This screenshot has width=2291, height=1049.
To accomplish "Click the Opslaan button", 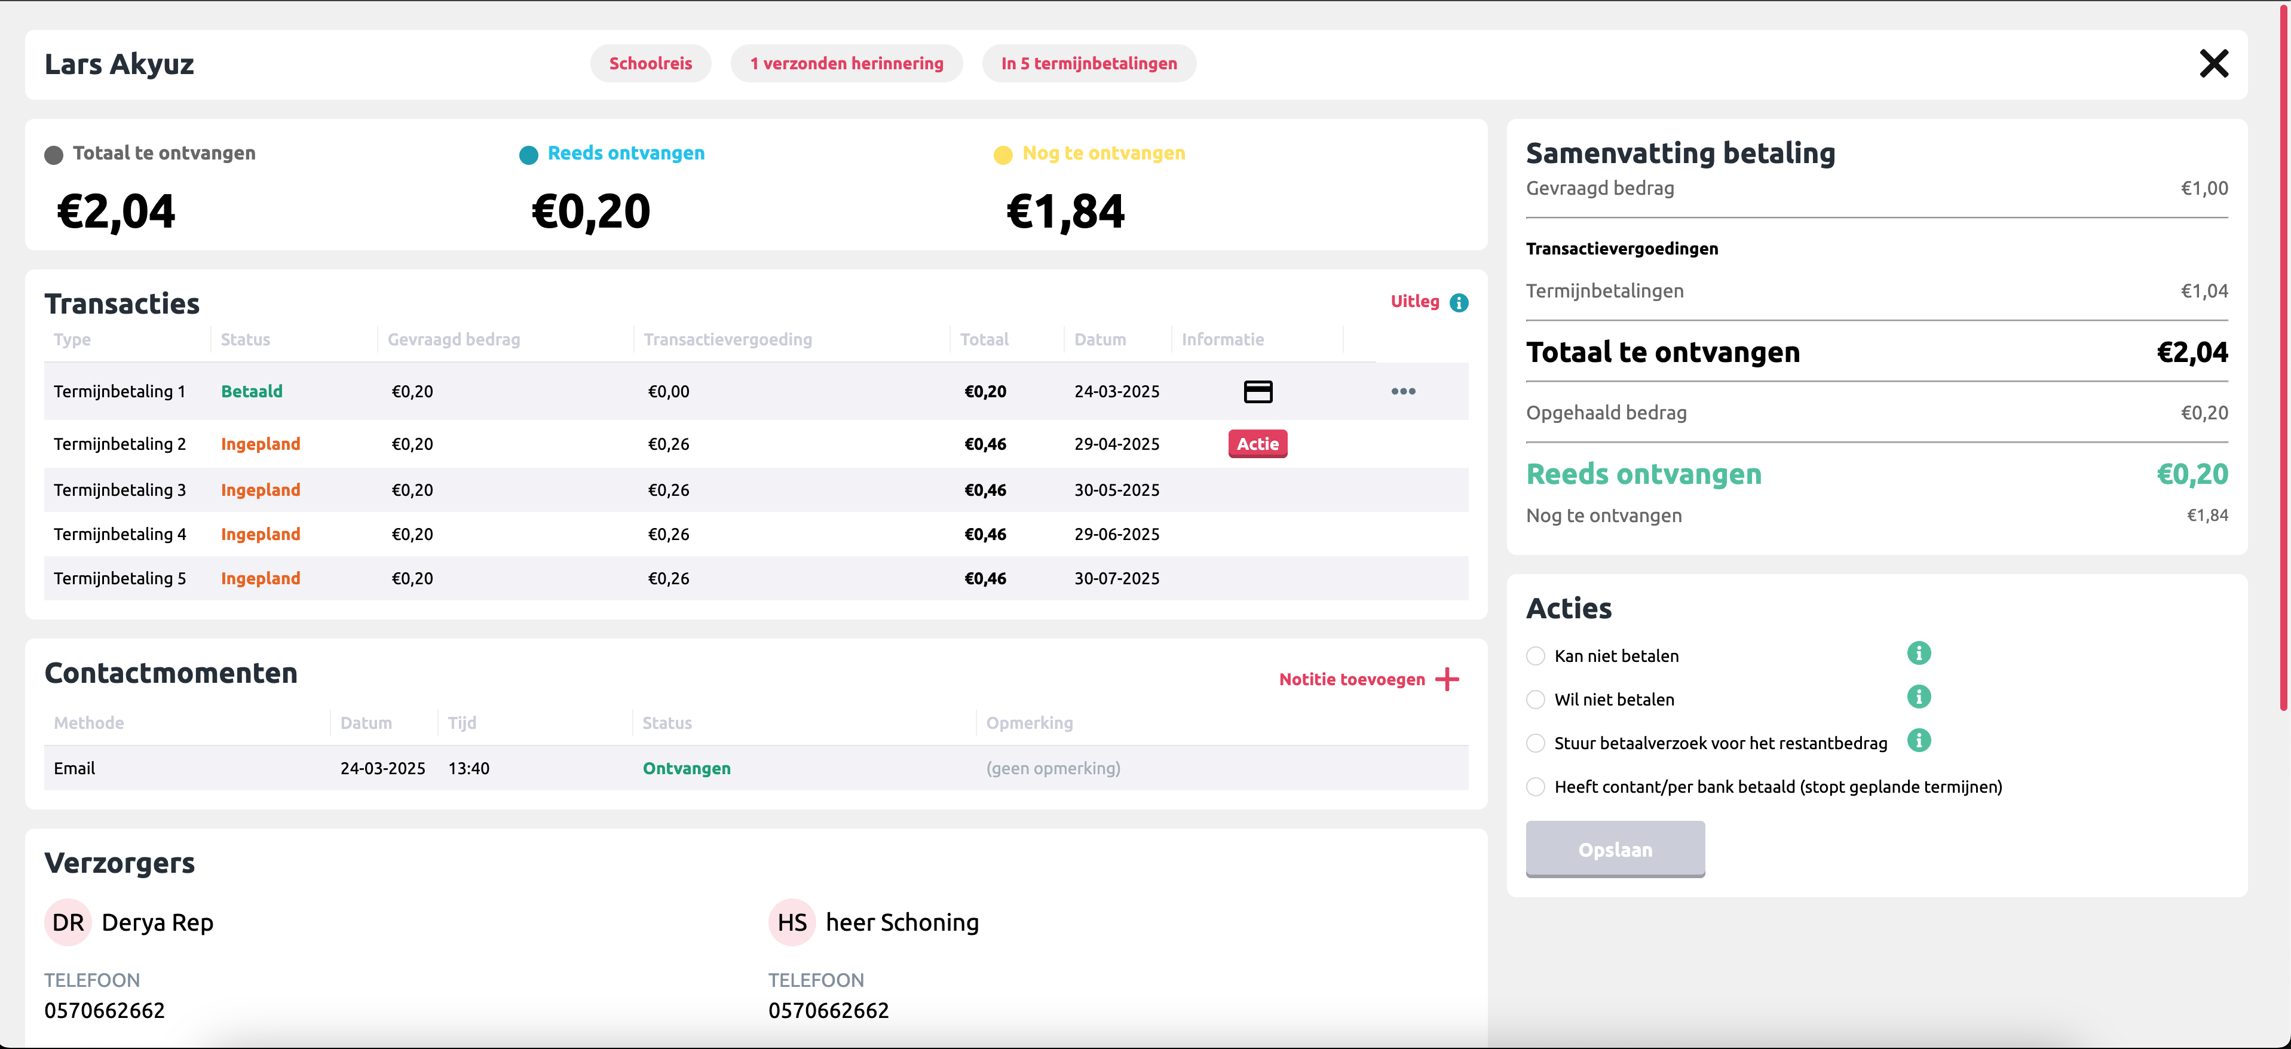I will [1614, 849].
